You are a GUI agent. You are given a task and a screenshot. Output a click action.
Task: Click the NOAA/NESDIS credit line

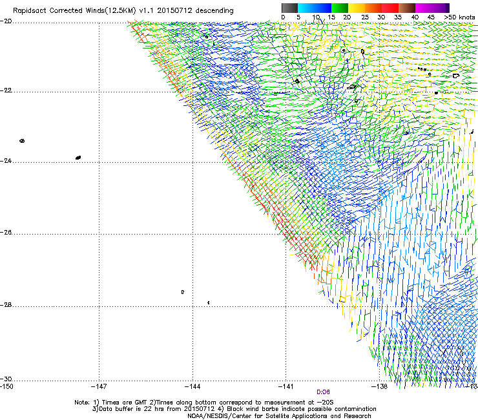(x=279, y=416)
